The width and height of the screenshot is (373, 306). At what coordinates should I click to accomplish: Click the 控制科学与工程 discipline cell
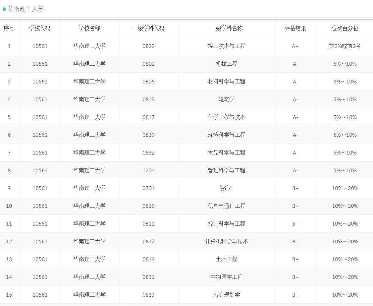click(226, 224)
